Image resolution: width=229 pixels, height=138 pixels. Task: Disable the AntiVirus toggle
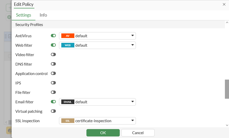tap(53, 36)
